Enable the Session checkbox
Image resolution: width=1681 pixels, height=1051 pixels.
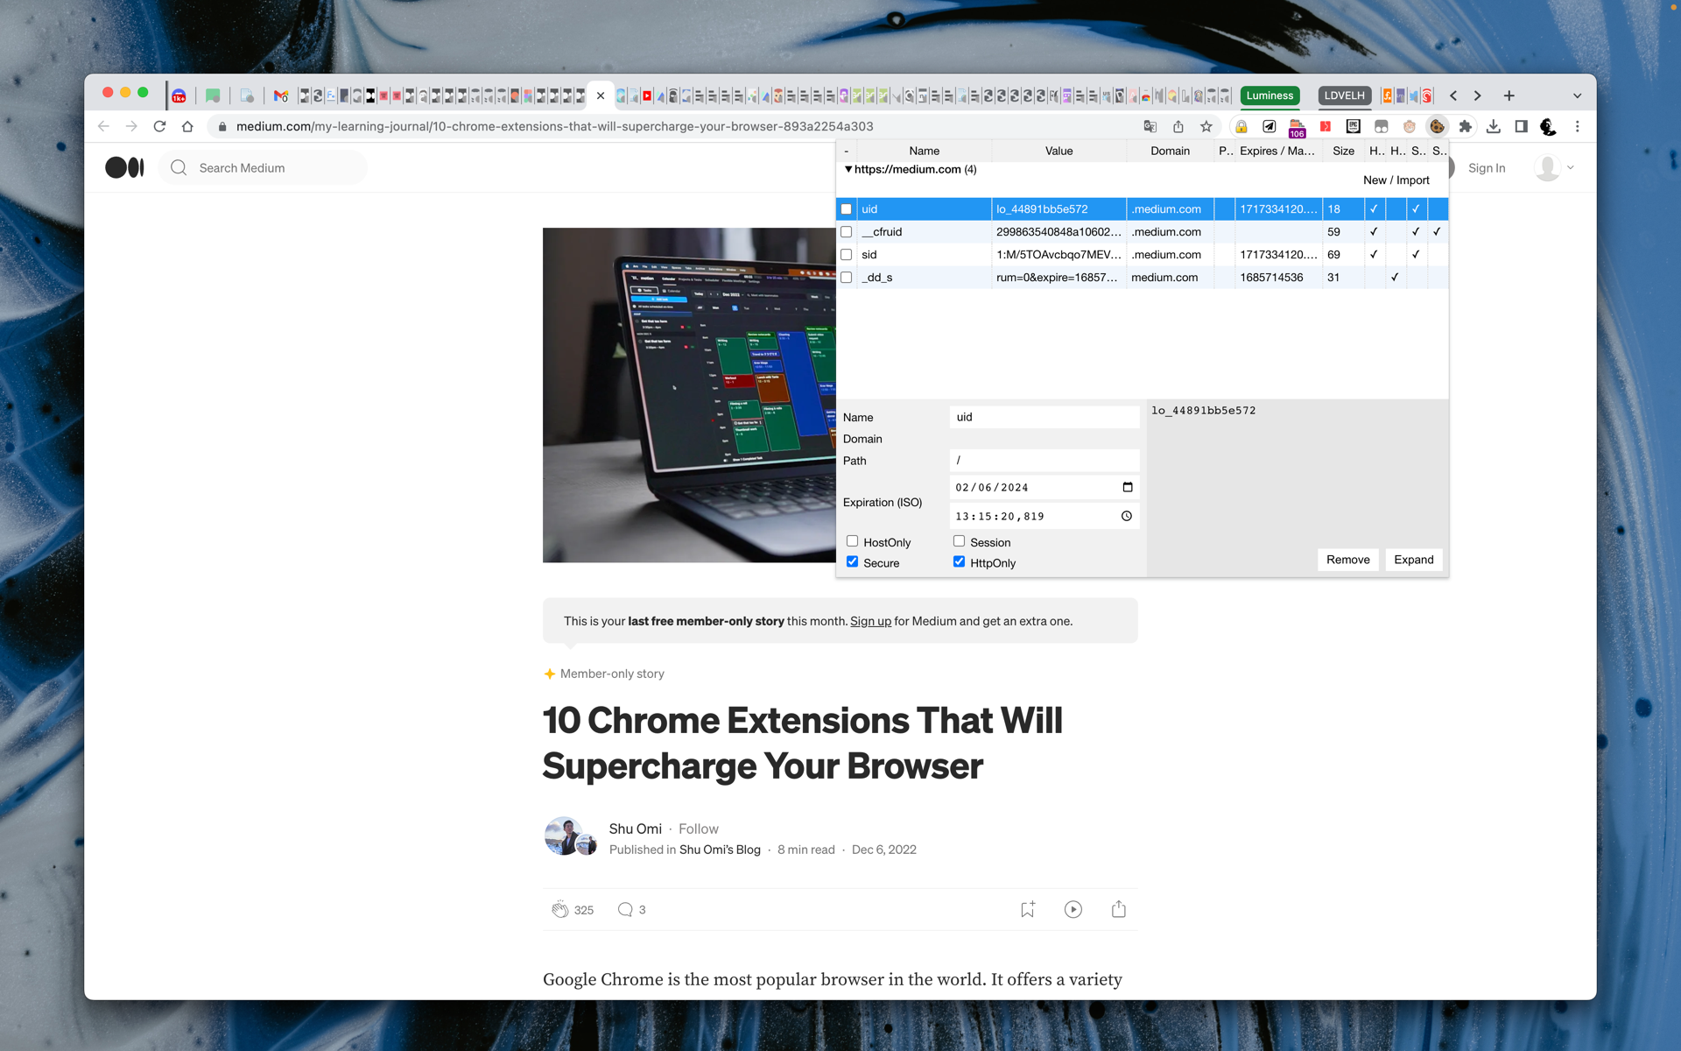coord(960,541)
